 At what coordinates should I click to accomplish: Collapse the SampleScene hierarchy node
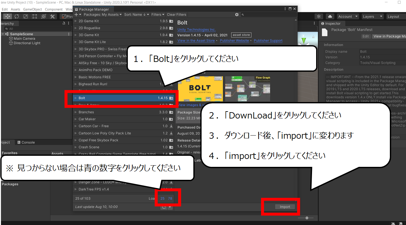pos(3,34)
